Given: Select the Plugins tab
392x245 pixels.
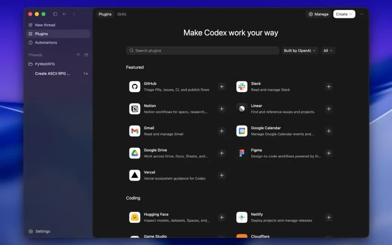Looking at the screenshot, I should (105, 14).
